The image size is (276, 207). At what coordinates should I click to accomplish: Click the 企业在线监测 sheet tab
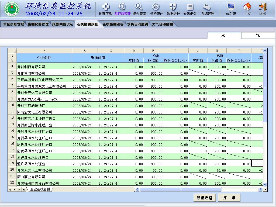[40, 189]
